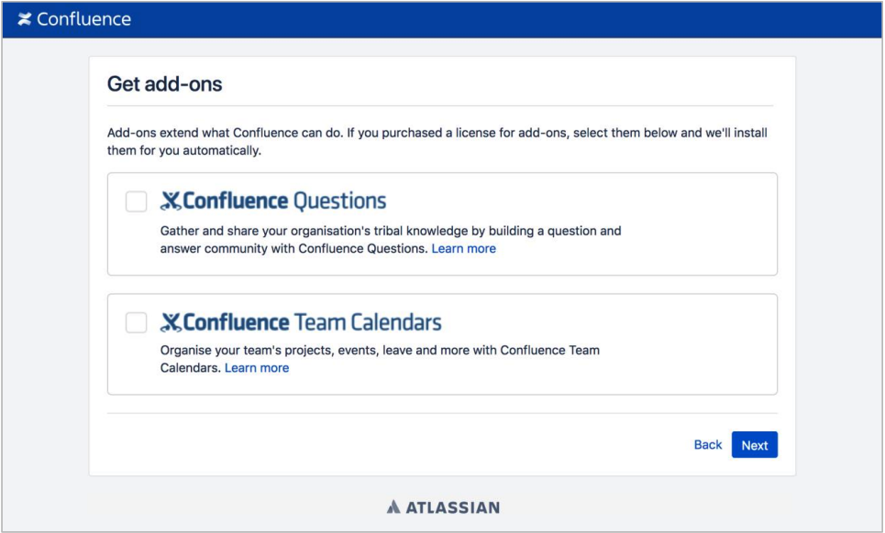This screenshot has width=885, height=533.
Task: Click the Confluence Team Calendars title text
Action: [x=312, y=322]
